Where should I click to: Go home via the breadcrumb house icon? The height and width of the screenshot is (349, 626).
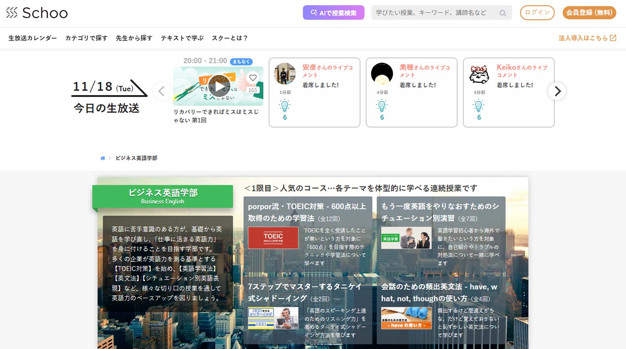click(103, 158)
